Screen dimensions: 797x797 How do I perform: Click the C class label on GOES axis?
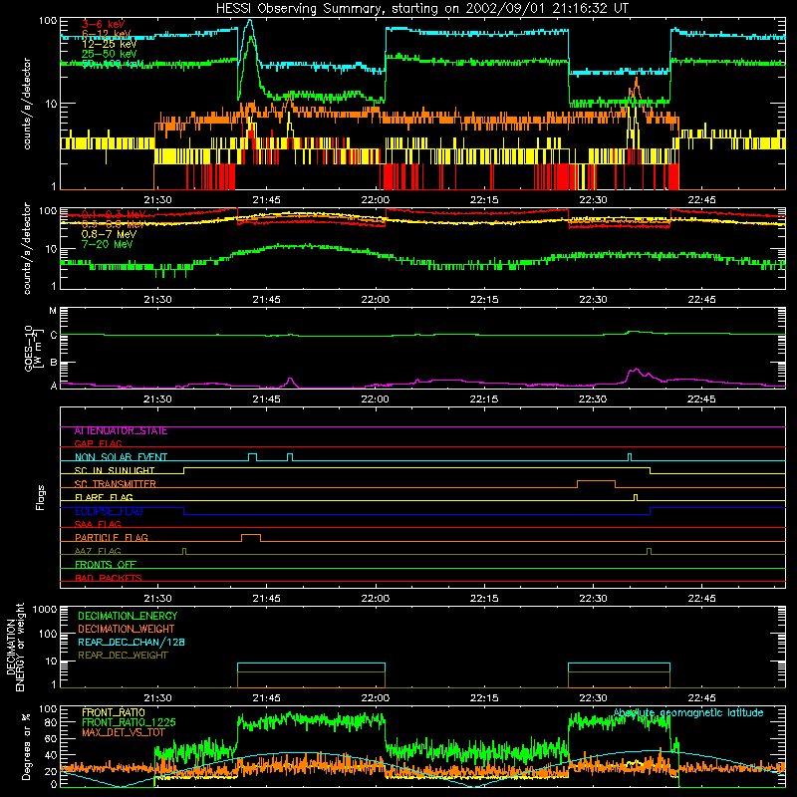click(54, 335)
